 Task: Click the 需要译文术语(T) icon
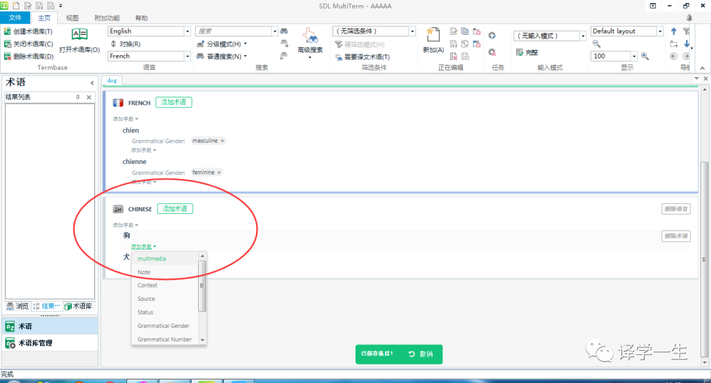[x=339, y=57]
